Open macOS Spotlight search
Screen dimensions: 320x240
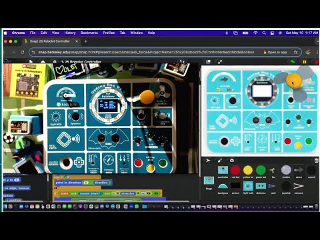pos(264,33)
